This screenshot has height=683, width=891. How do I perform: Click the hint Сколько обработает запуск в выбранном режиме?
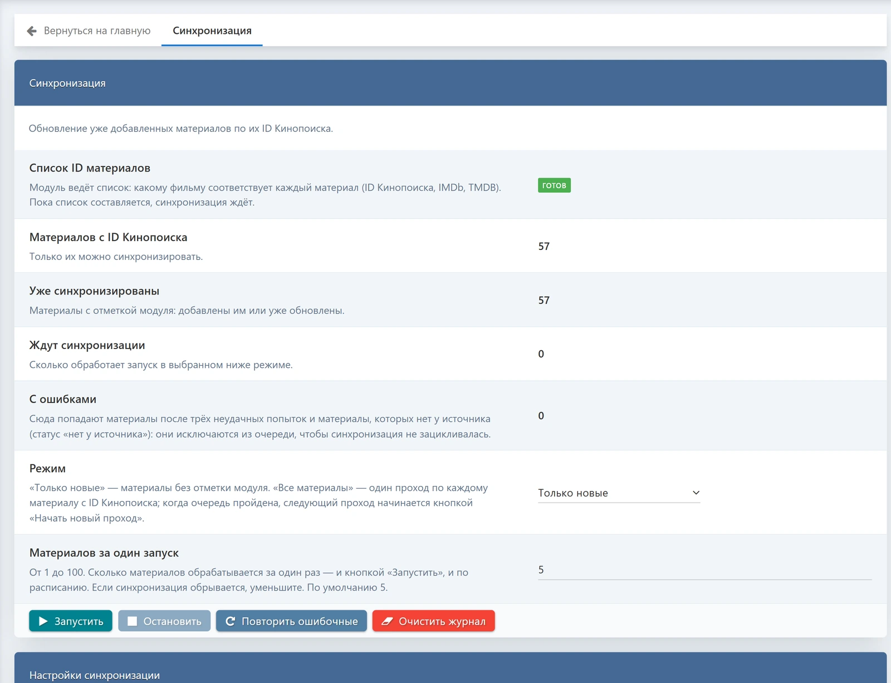click(x=161, y=365)
